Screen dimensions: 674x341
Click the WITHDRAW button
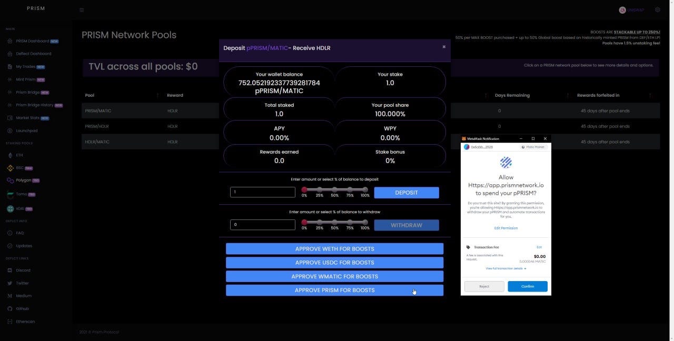pyautogui.click(x=407, y=225)
